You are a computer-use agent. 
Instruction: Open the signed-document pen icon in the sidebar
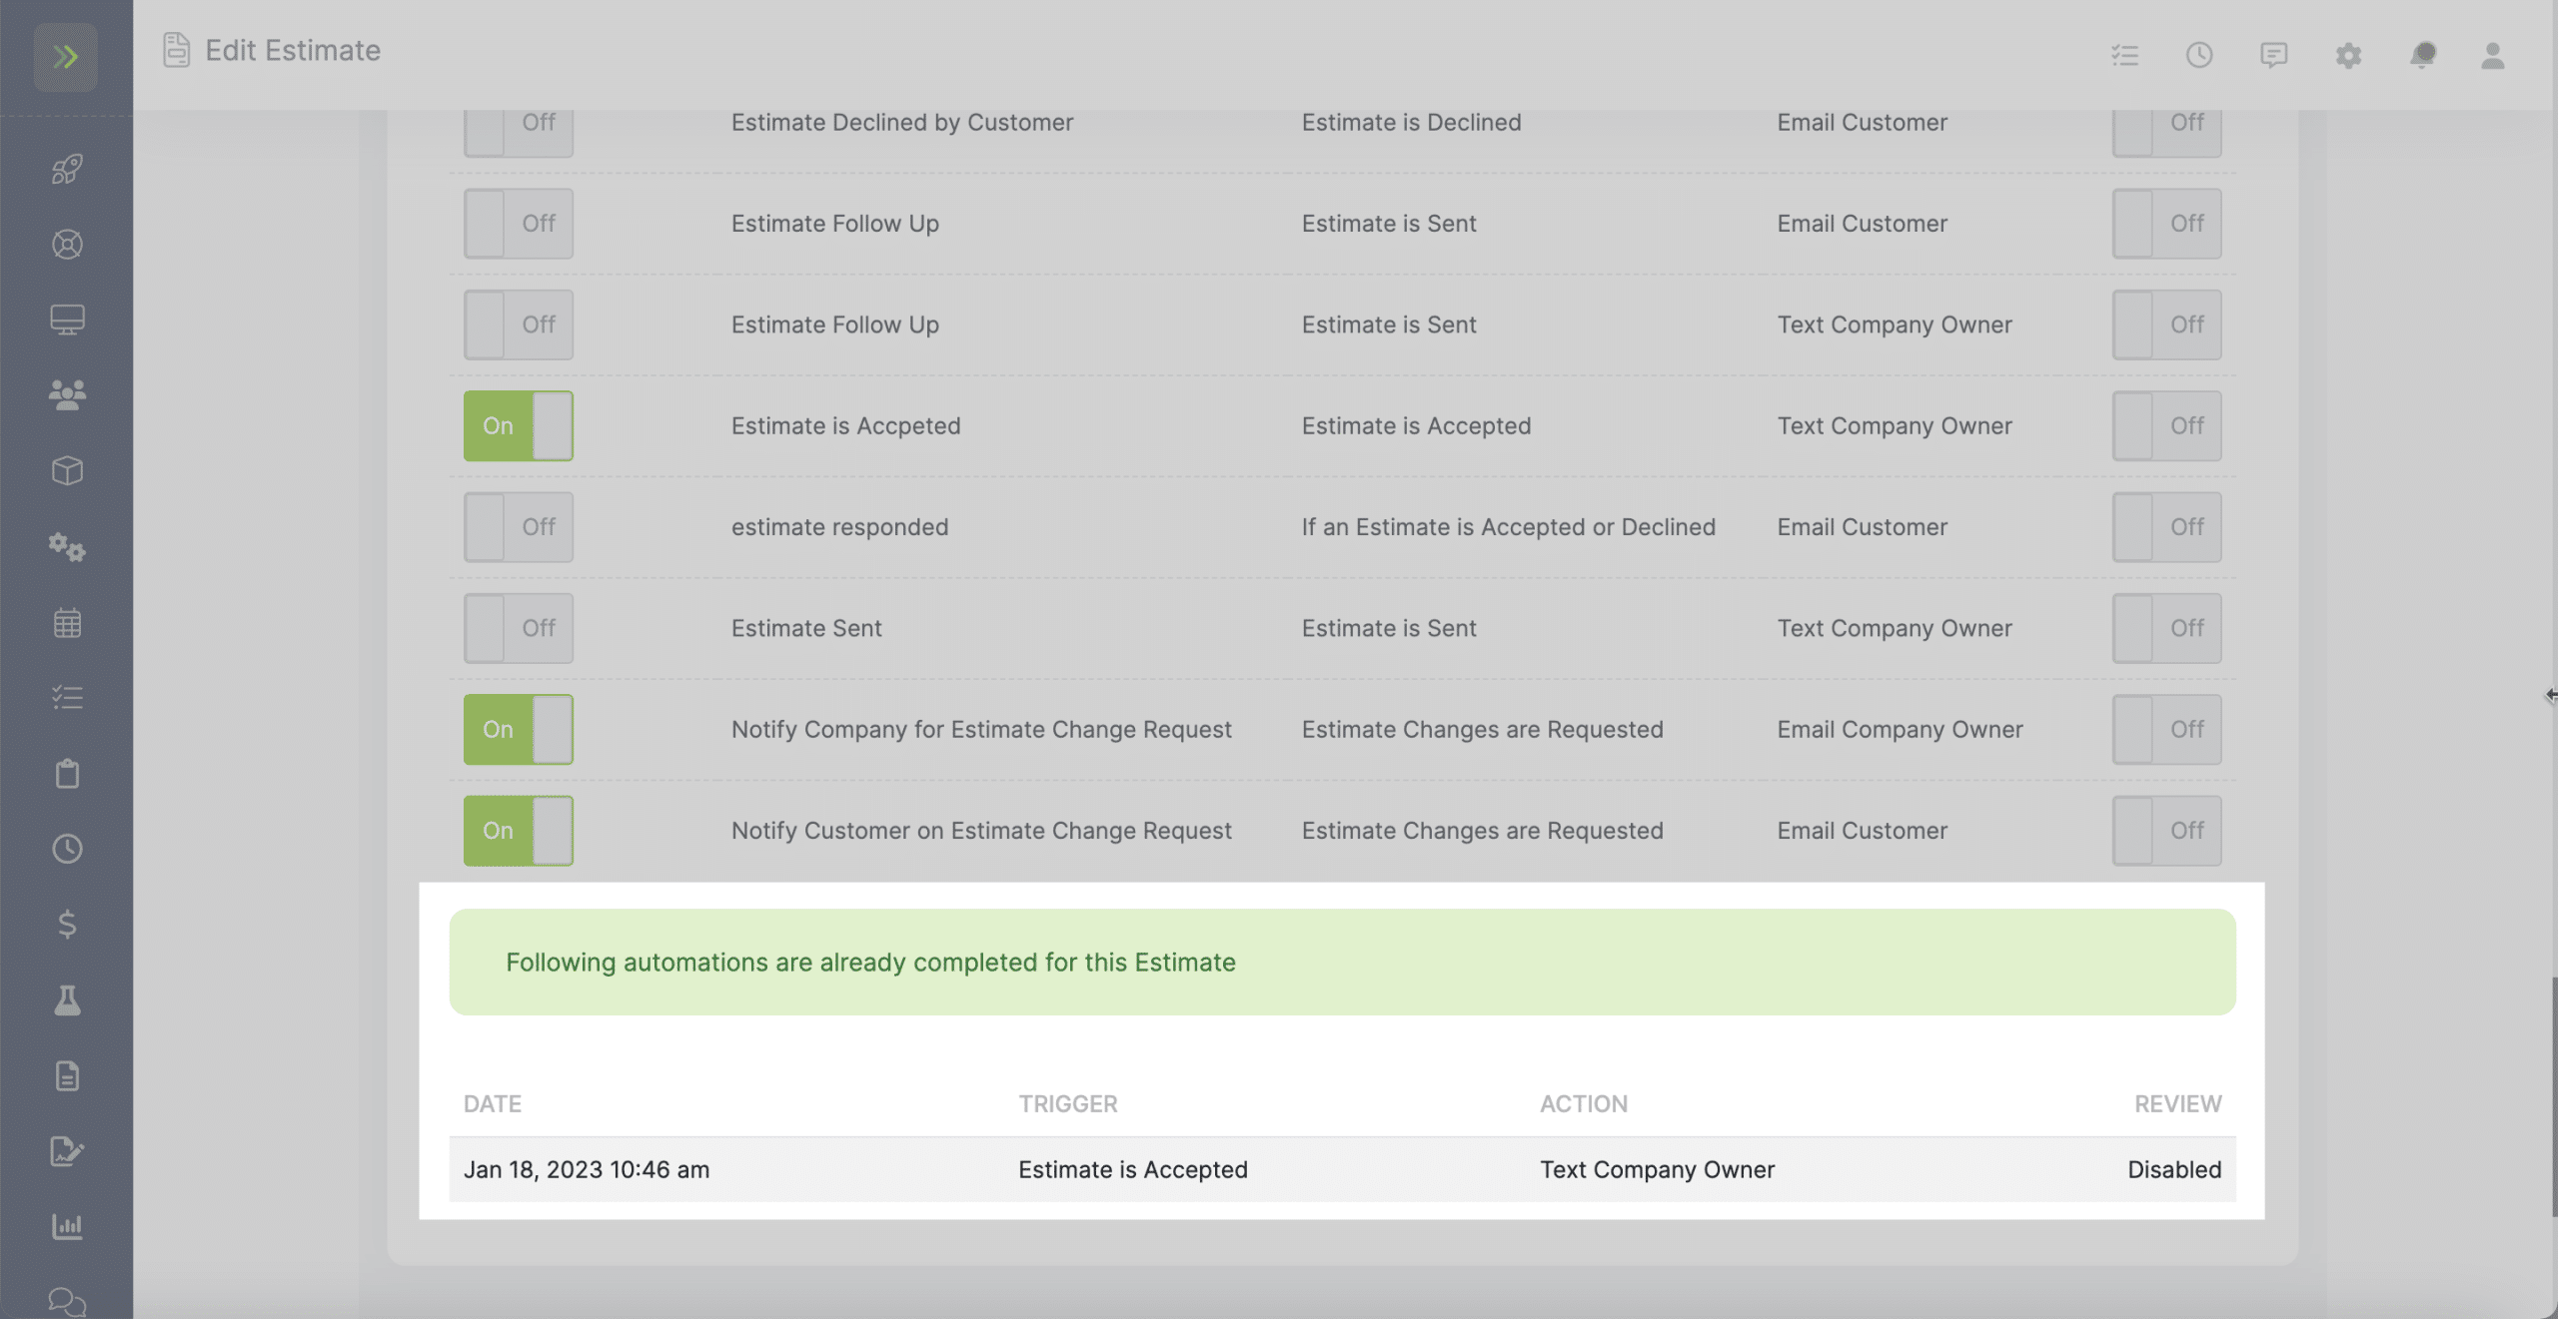(x=67, y=1150)
